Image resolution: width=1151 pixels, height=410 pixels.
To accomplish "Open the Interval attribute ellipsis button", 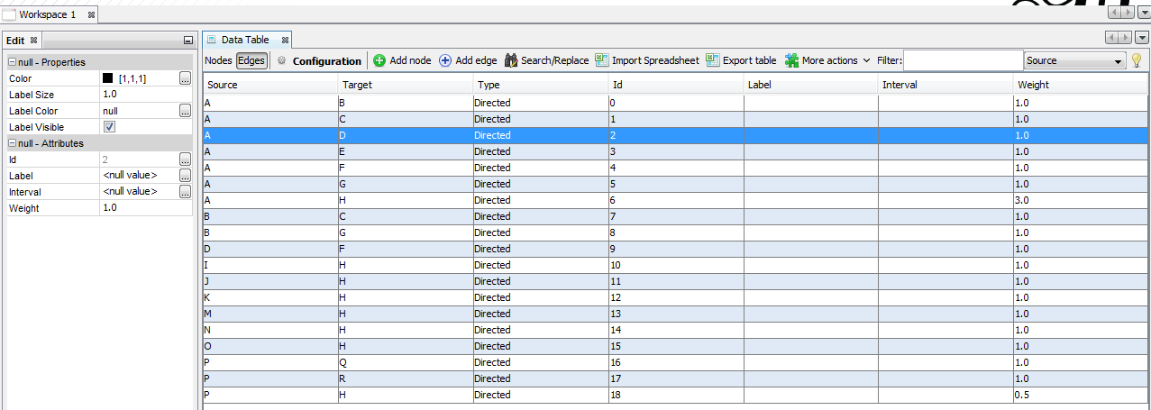I will point(185,192).
